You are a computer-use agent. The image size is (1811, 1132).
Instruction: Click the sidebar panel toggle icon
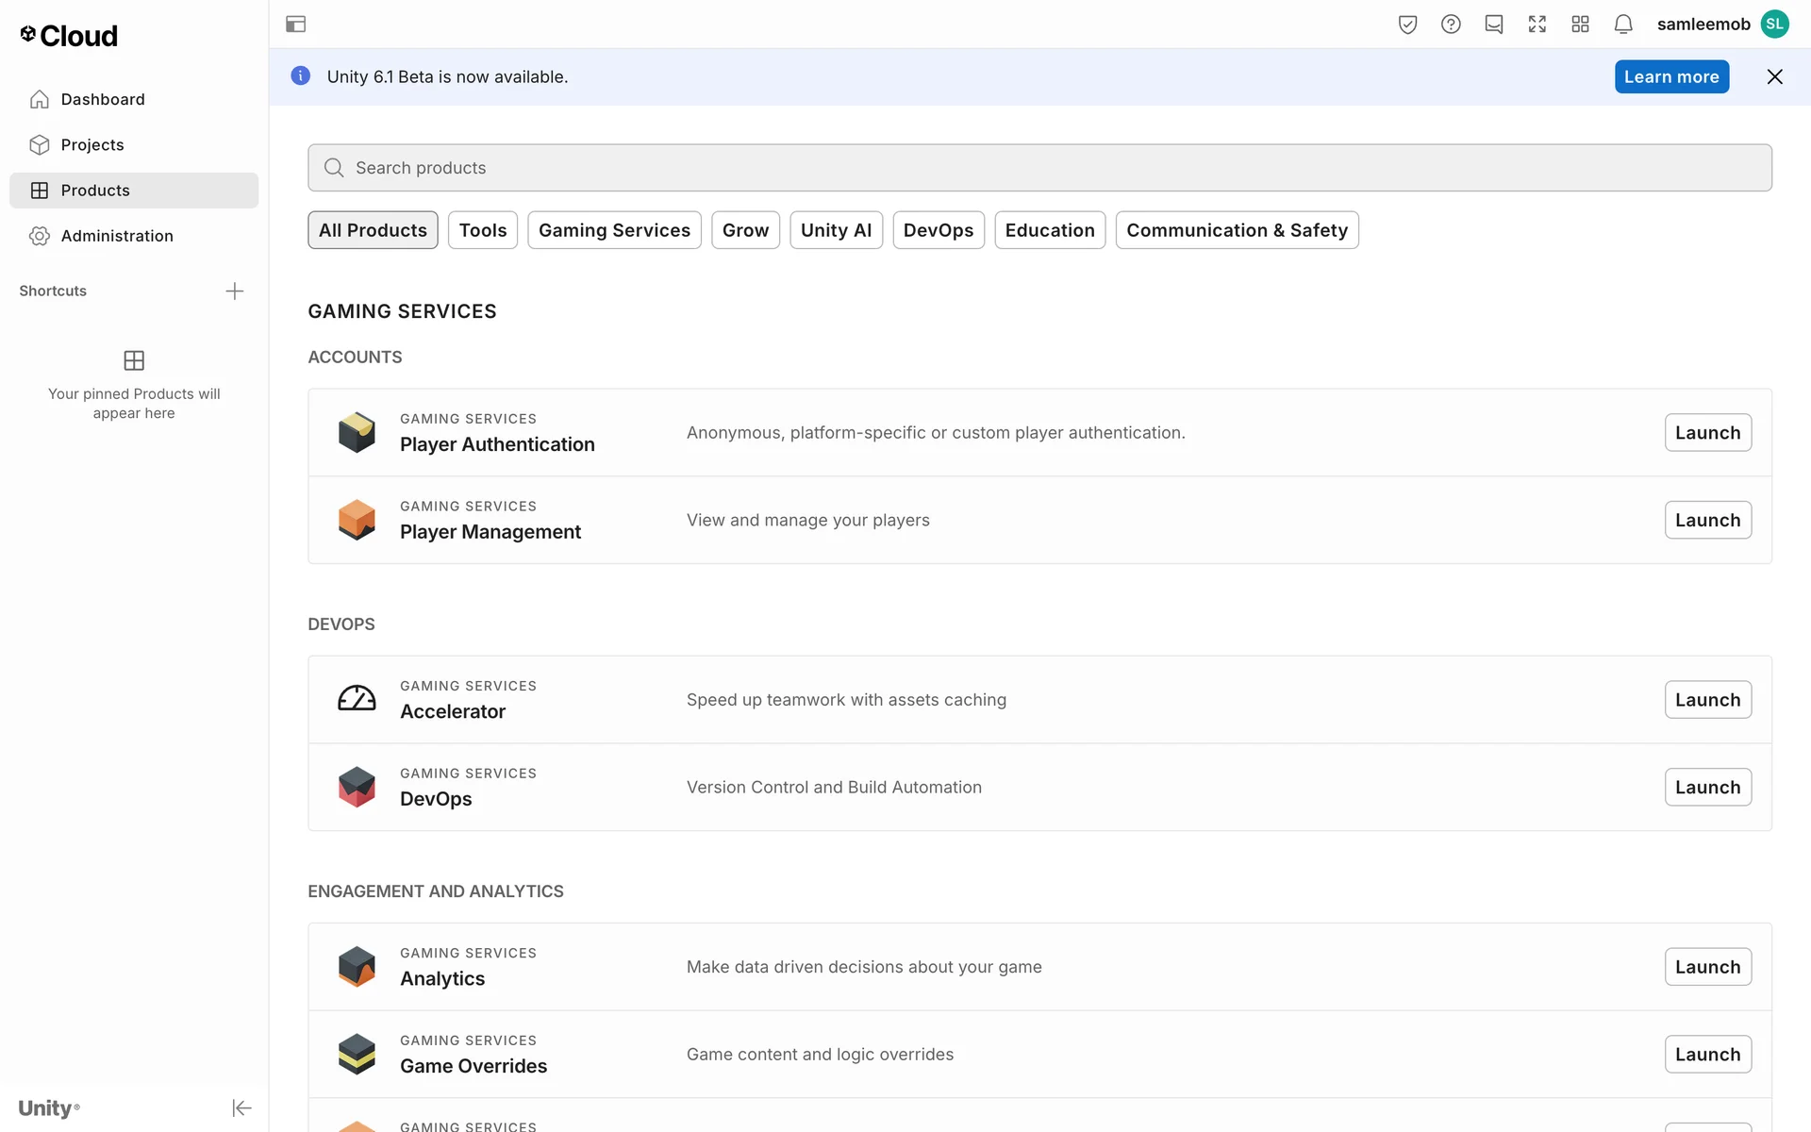pos(295,25)
